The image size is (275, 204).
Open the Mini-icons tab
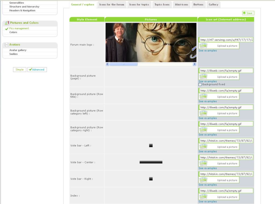click(182, 5)
